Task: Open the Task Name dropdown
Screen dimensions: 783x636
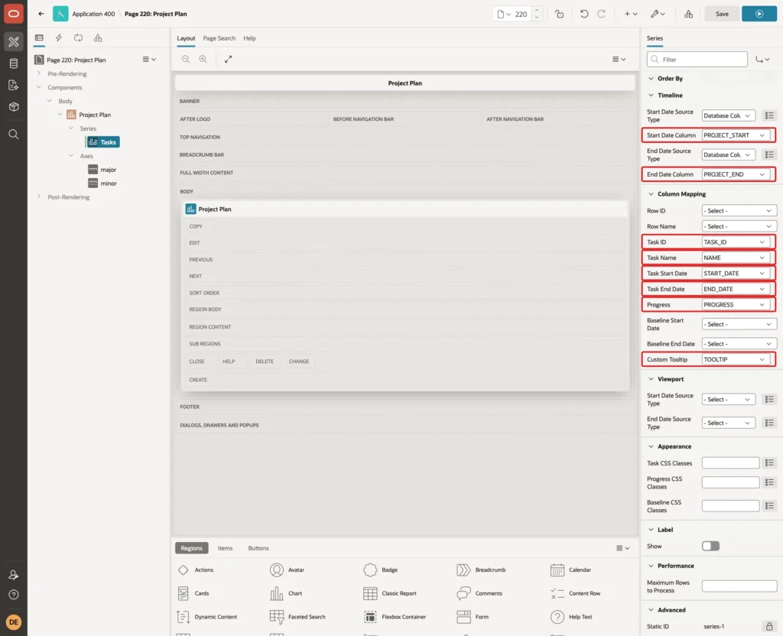Action: pyautogui.click(x=735, y=258)
